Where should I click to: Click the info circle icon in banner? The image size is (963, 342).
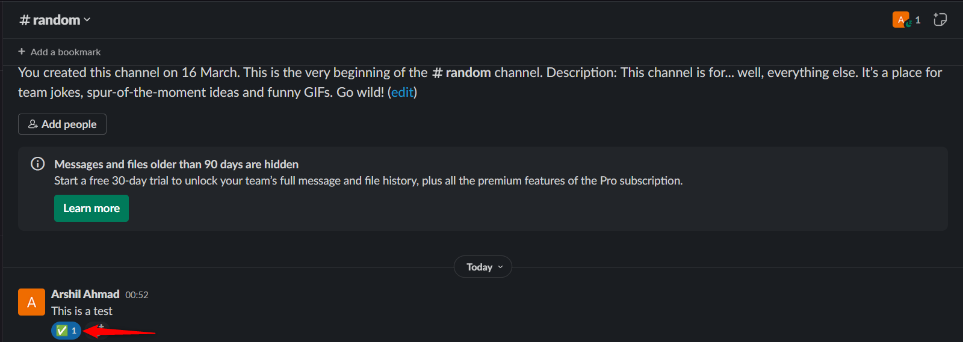tap(37, 163)
